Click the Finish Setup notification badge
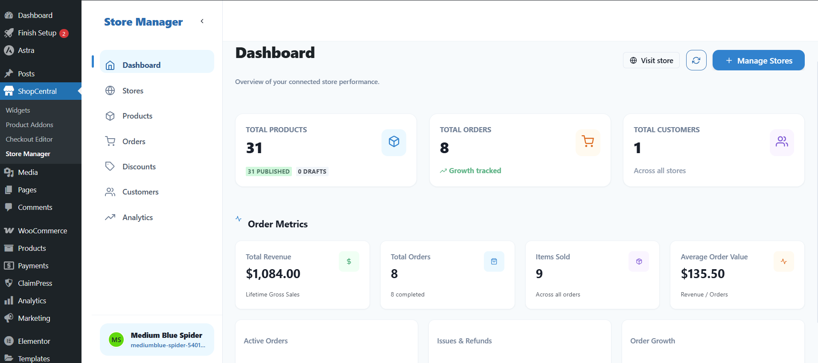Viewport: 818px width, 363px height. [64, 33]
